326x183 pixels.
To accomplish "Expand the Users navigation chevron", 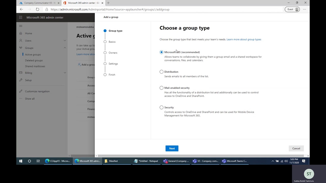I will 65,41.
